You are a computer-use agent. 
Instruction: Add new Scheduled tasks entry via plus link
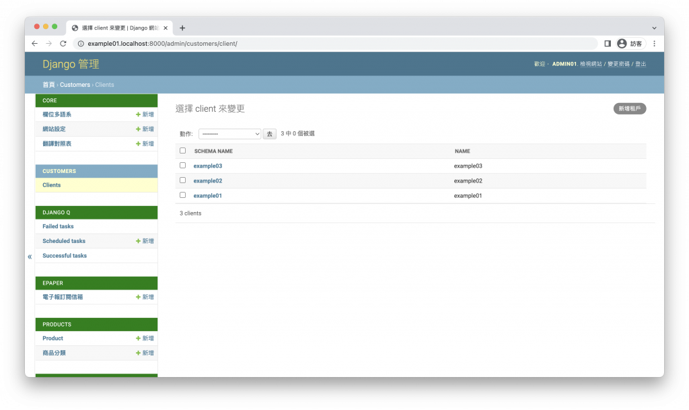pyautogui.click(x=145, y=241)
